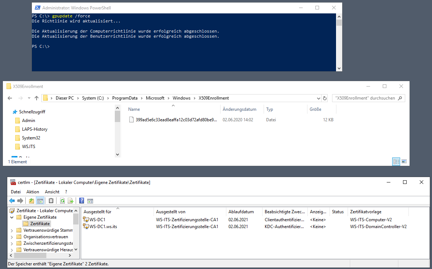Open the WS.ITS quick access folder
The height and width of the screenshot is (269, 432).
[29, 147]
